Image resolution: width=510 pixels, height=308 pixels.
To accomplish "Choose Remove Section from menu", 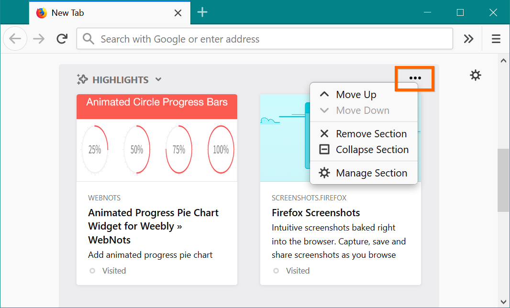I will 371,134.
